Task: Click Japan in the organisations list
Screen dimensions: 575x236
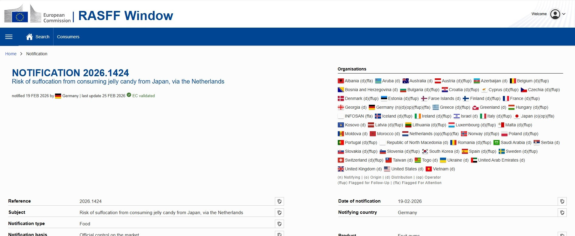Action: [527, 116]
